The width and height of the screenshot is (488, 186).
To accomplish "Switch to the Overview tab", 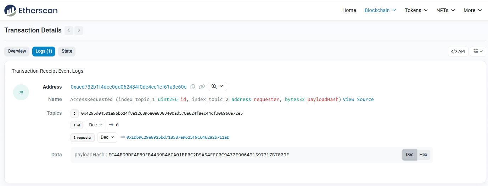I will click(17, 52).
